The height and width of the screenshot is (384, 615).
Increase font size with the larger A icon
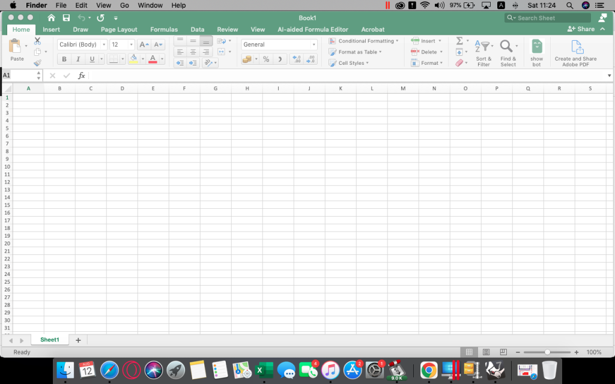[144, 44]
